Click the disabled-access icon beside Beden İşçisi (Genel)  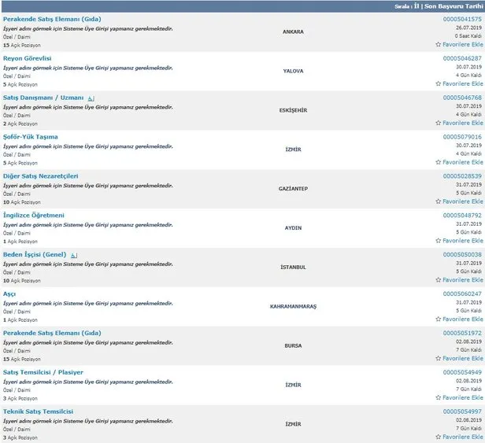coord(74,256)
